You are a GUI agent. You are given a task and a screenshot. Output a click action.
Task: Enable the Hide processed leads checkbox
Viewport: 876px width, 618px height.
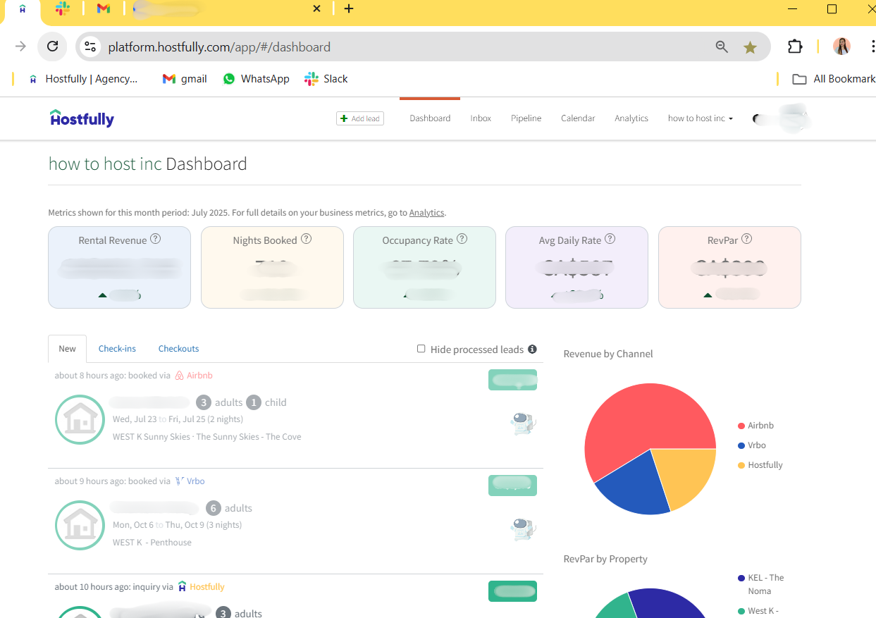(x=421, y=349)
